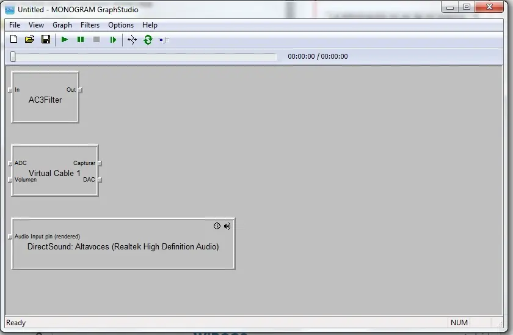Step one frame with the frame step button

[113, 40]
